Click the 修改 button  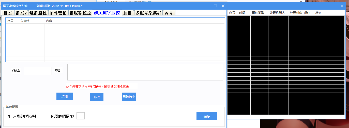coord(97,97)
